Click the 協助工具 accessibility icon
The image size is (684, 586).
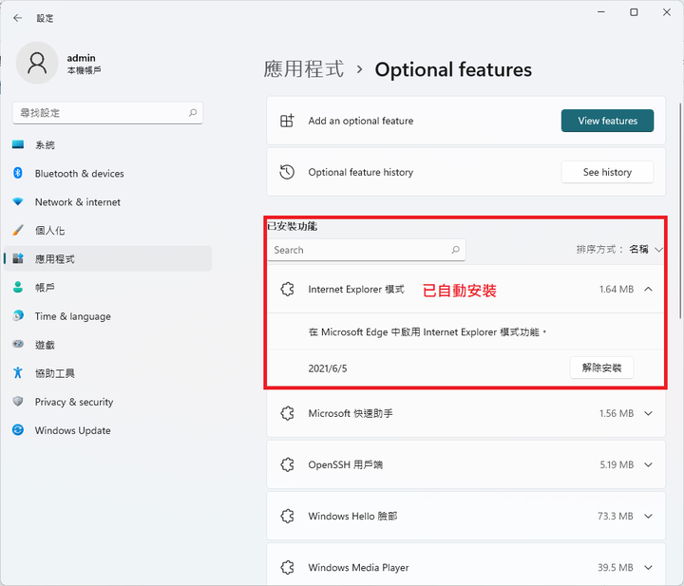tap(18, 373)
